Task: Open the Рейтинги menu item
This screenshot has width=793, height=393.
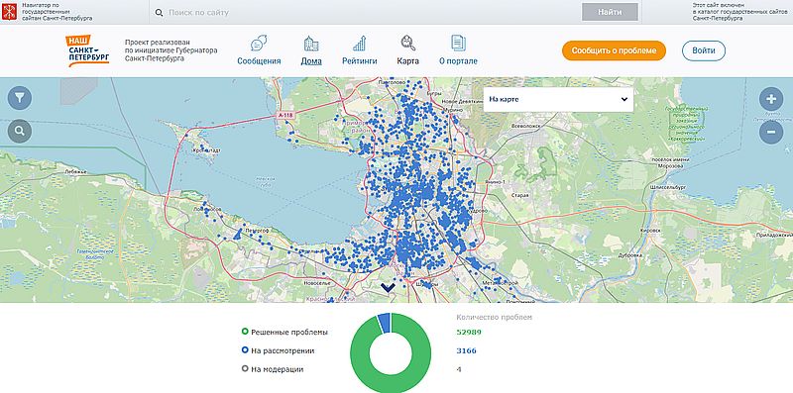Action: pyautogui.click(x=360, y=61)
